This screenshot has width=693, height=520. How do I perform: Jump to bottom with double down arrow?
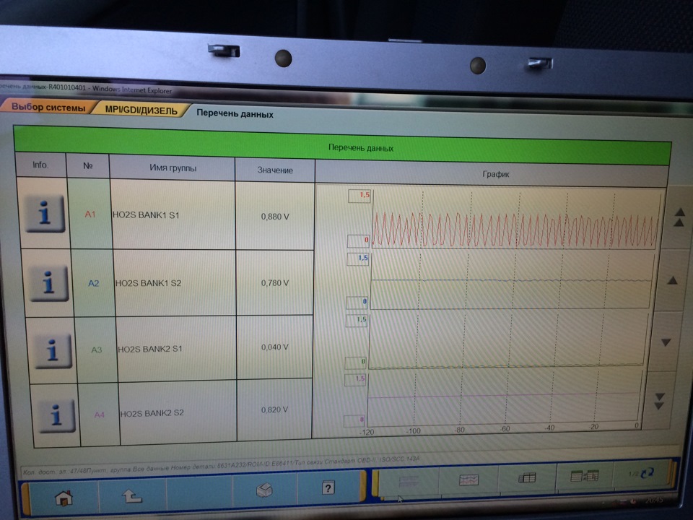click(x=658, y=402)
